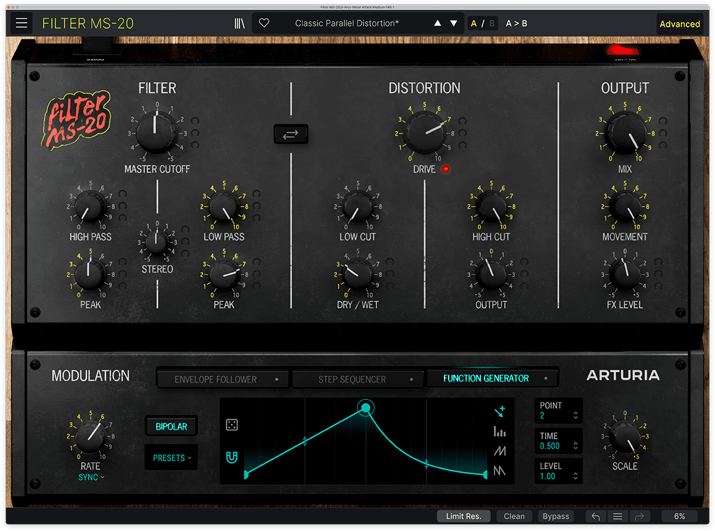The image size is (715, 531).
Task: Click the Advanced button
Action: coord(679,24)
